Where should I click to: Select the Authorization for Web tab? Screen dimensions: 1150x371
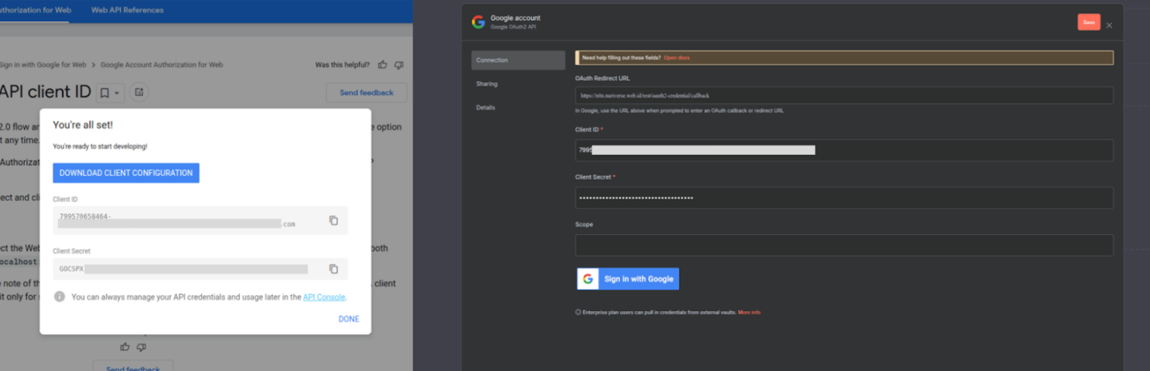[35, 10]
